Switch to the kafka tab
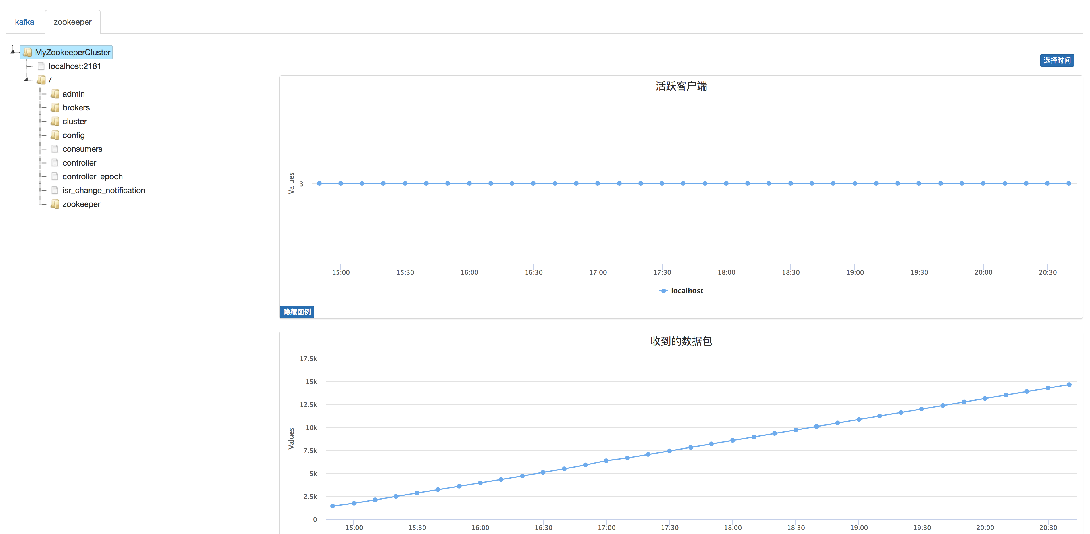 [24, 22]
